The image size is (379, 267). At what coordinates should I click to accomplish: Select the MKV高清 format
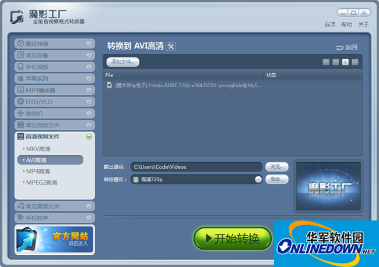[38, 149]
